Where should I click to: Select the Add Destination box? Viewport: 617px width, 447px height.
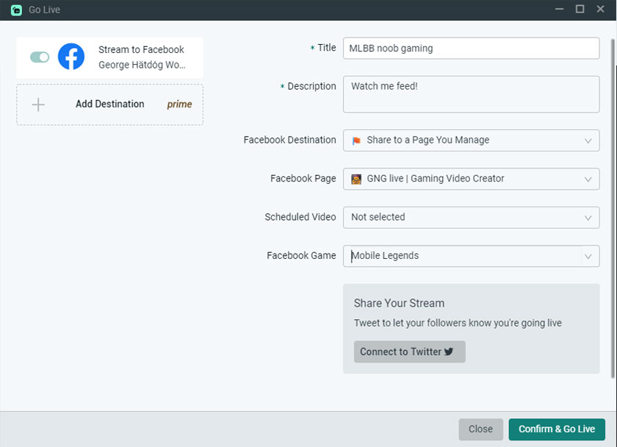(x=109, y=104)
